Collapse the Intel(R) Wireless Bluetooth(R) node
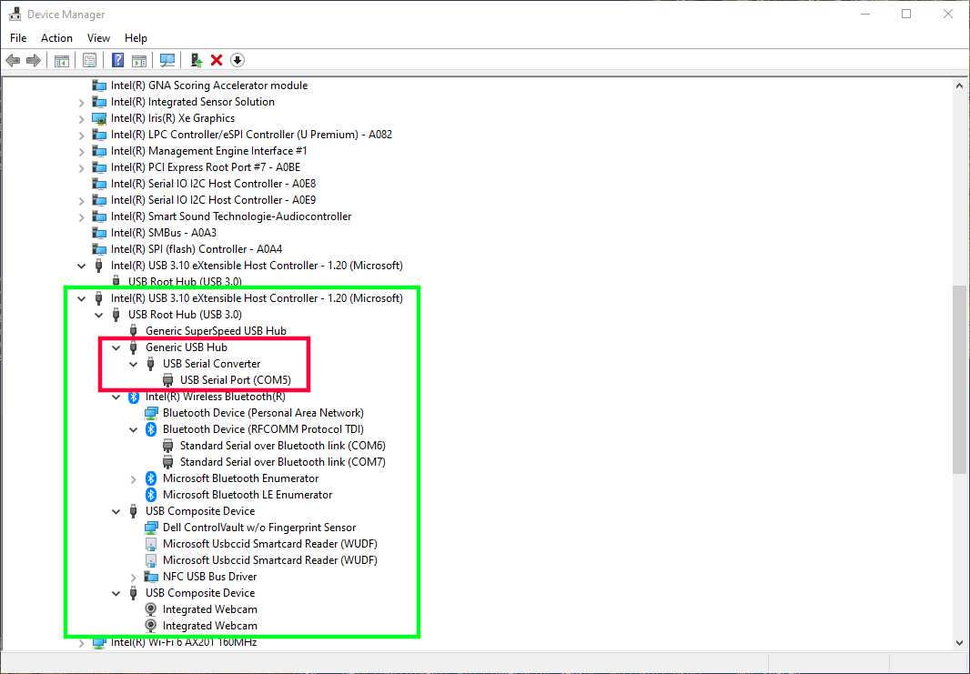Screen dimensions: 970x674 click(116, 396)
